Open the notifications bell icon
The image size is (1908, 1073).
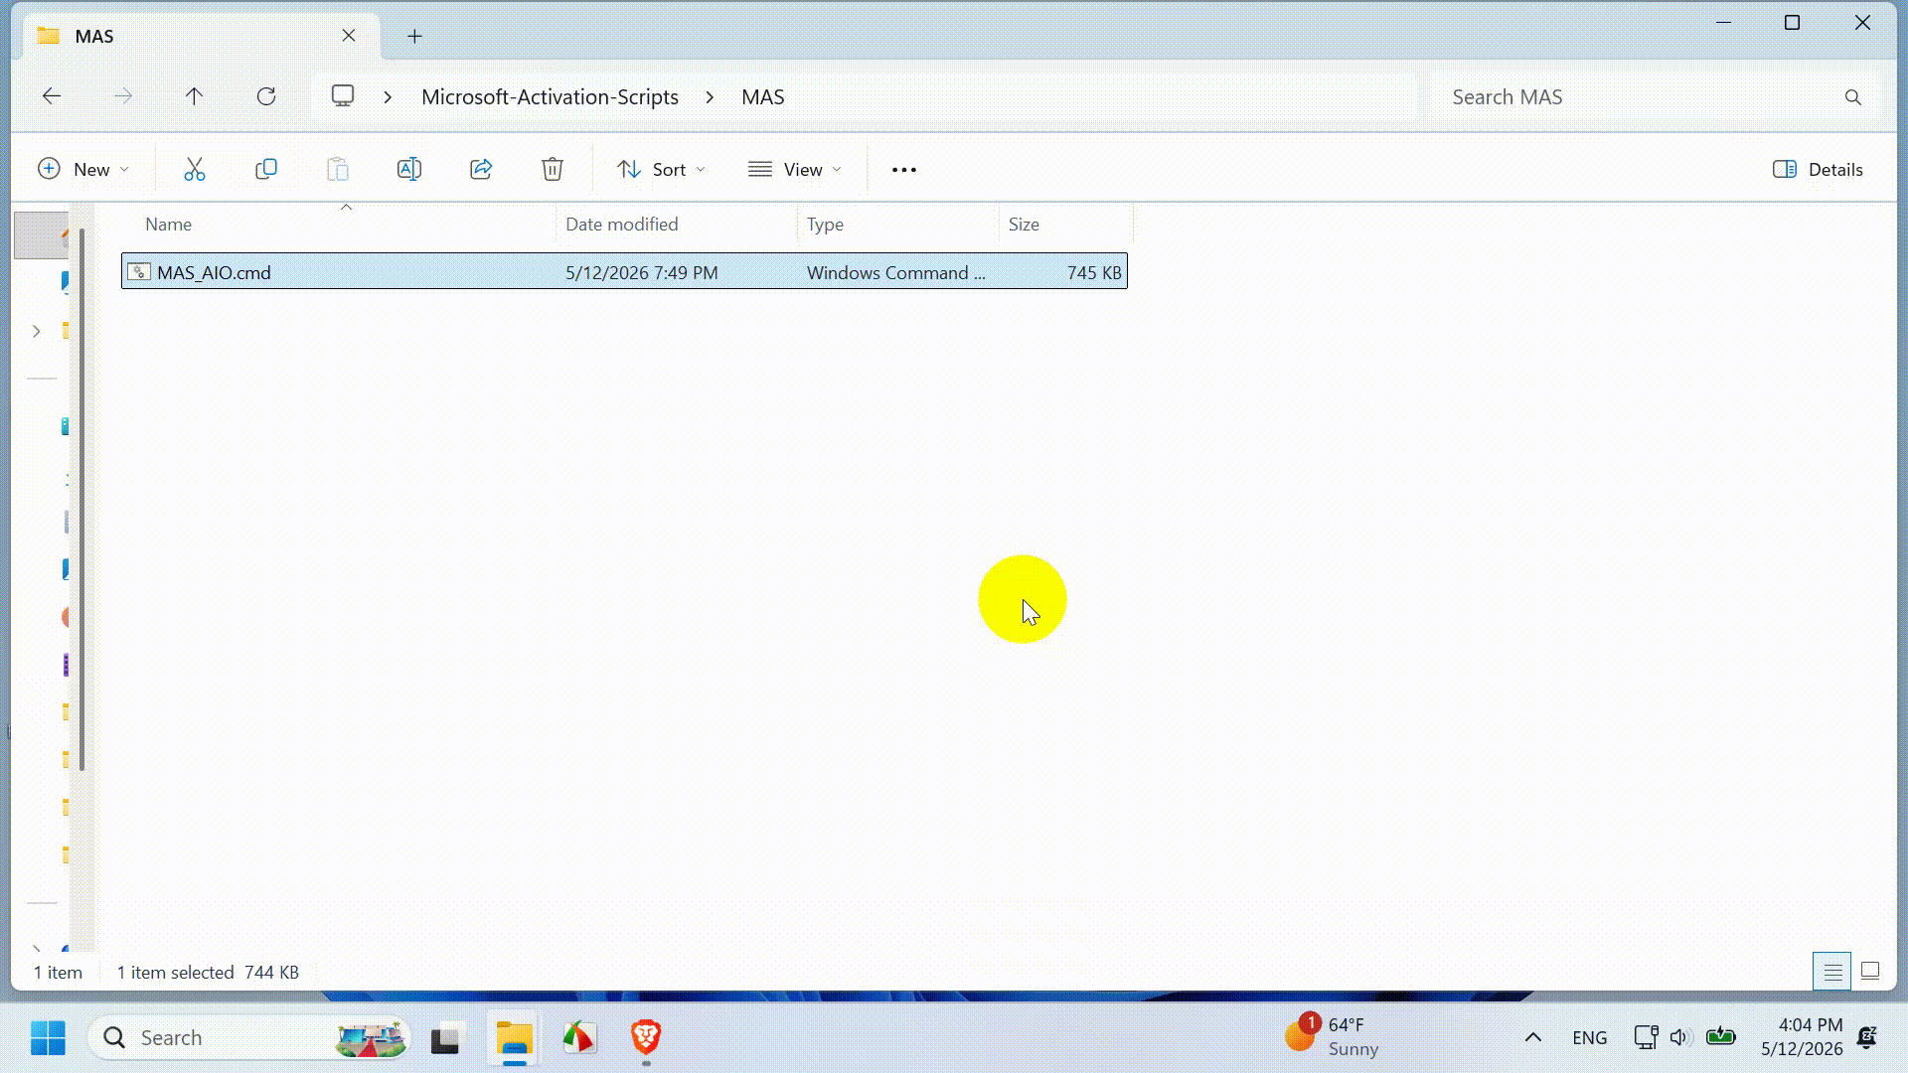[x=1867, y=1037]
